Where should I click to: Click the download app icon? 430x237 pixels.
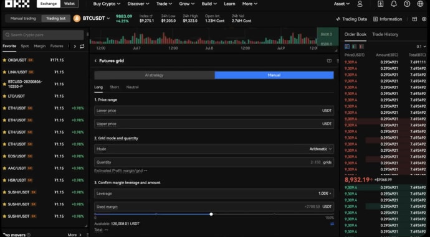pos(380,4)
